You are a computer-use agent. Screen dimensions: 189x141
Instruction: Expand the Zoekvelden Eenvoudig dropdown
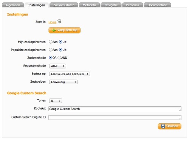(63, 82)
